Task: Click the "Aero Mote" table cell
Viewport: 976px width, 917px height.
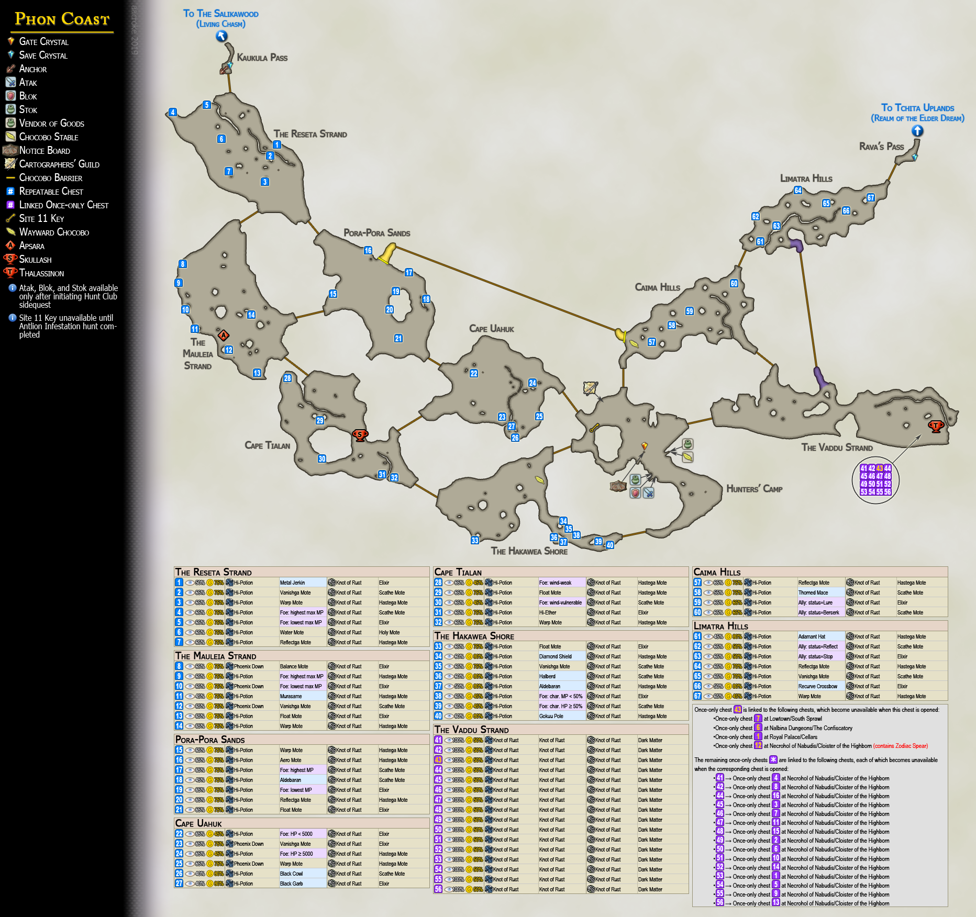Action: coord(303,760)
